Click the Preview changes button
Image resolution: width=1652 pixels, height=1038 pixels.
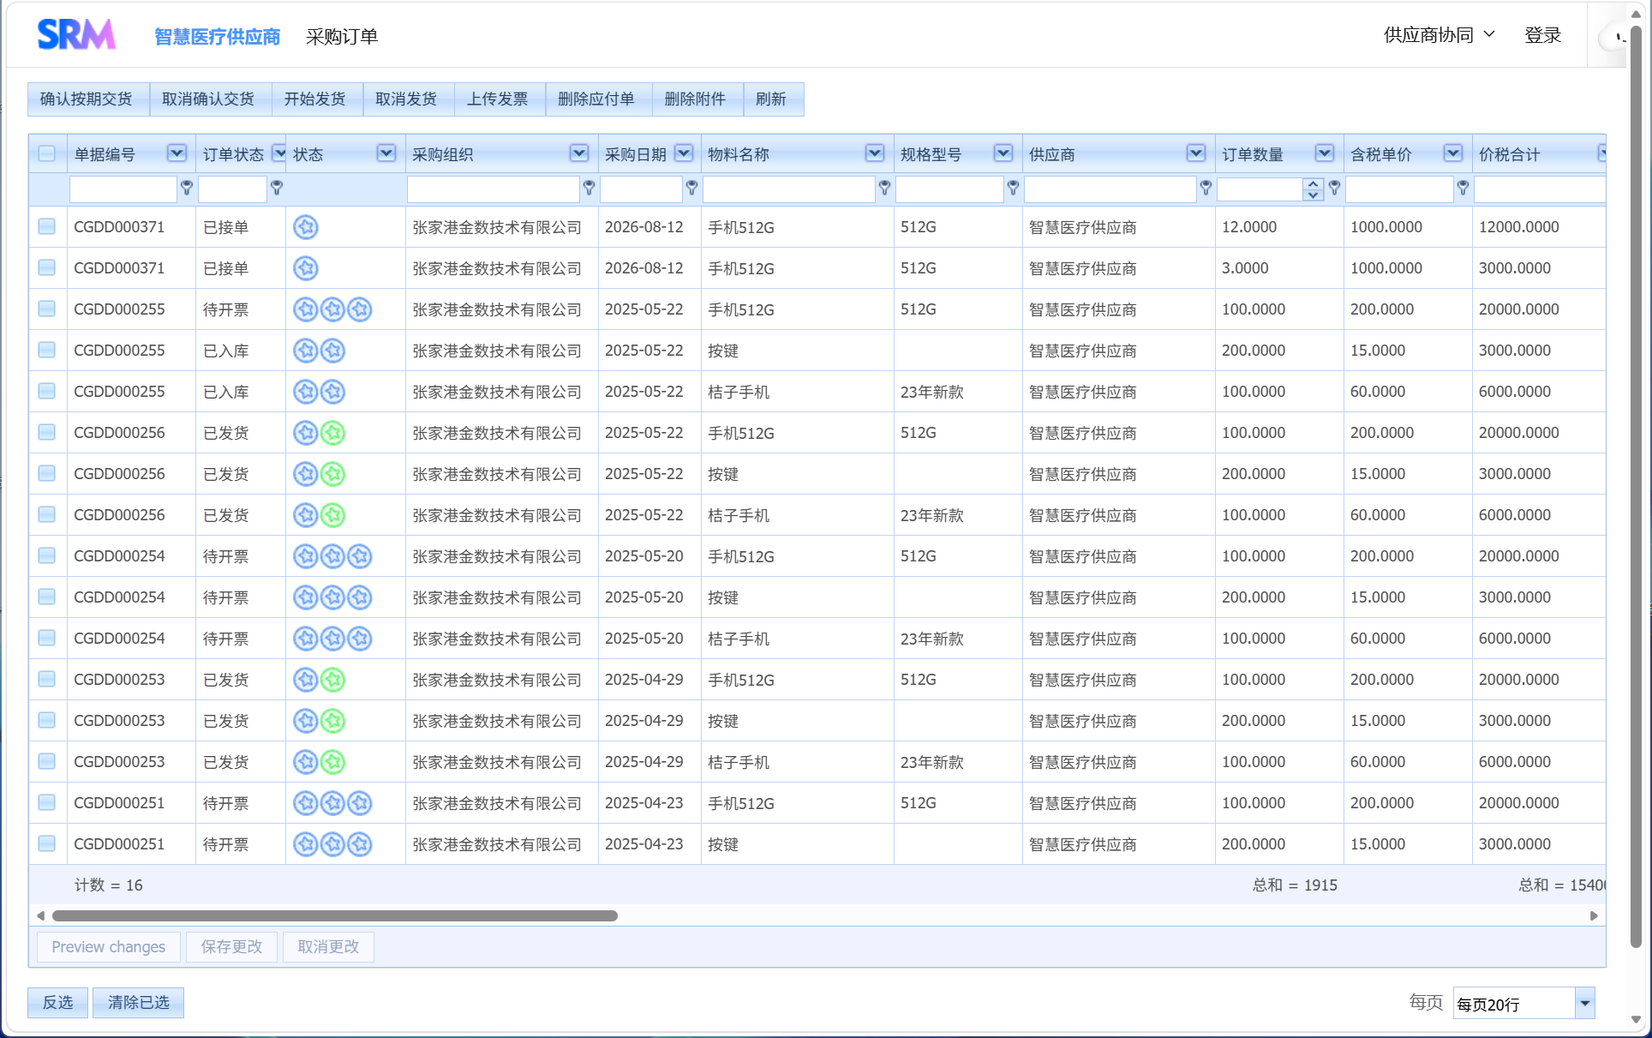click(x=109, y=947)
